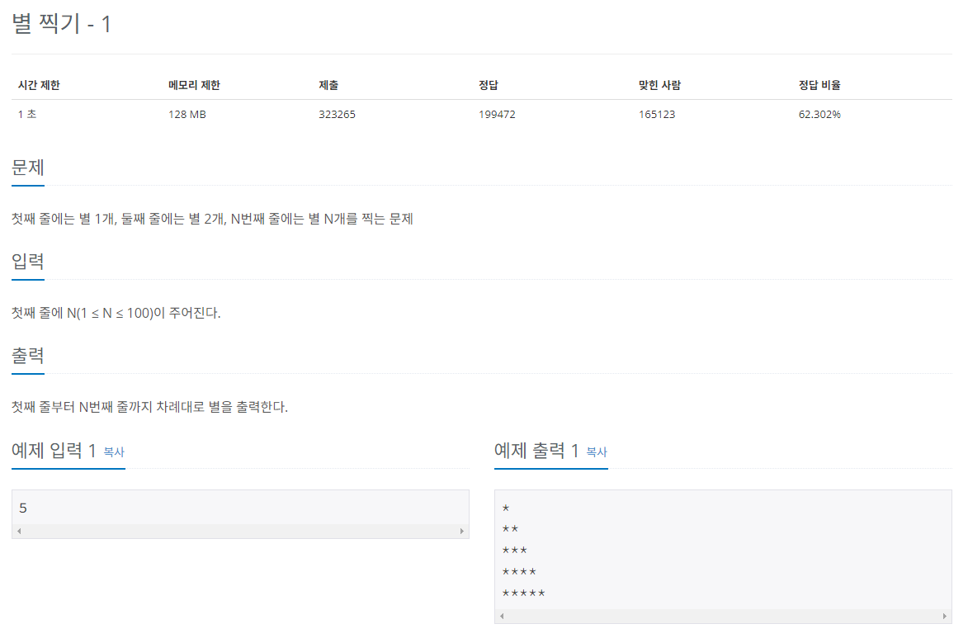Click the output description 첫째 줄부터 N번째 줄까지
Screen dimensions: 968x643
click(149, 407)
